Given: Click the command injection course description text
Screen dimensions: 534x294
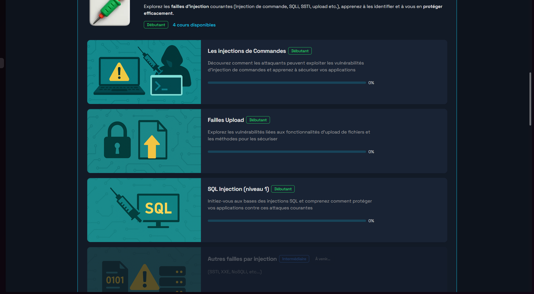Looking at the screenshot, I should [x=286, y=66].
